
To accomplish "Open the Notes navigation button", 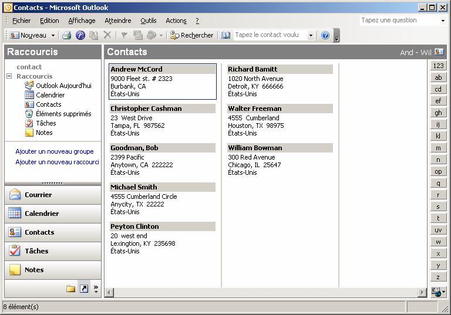I will click(x=53, y=270).
